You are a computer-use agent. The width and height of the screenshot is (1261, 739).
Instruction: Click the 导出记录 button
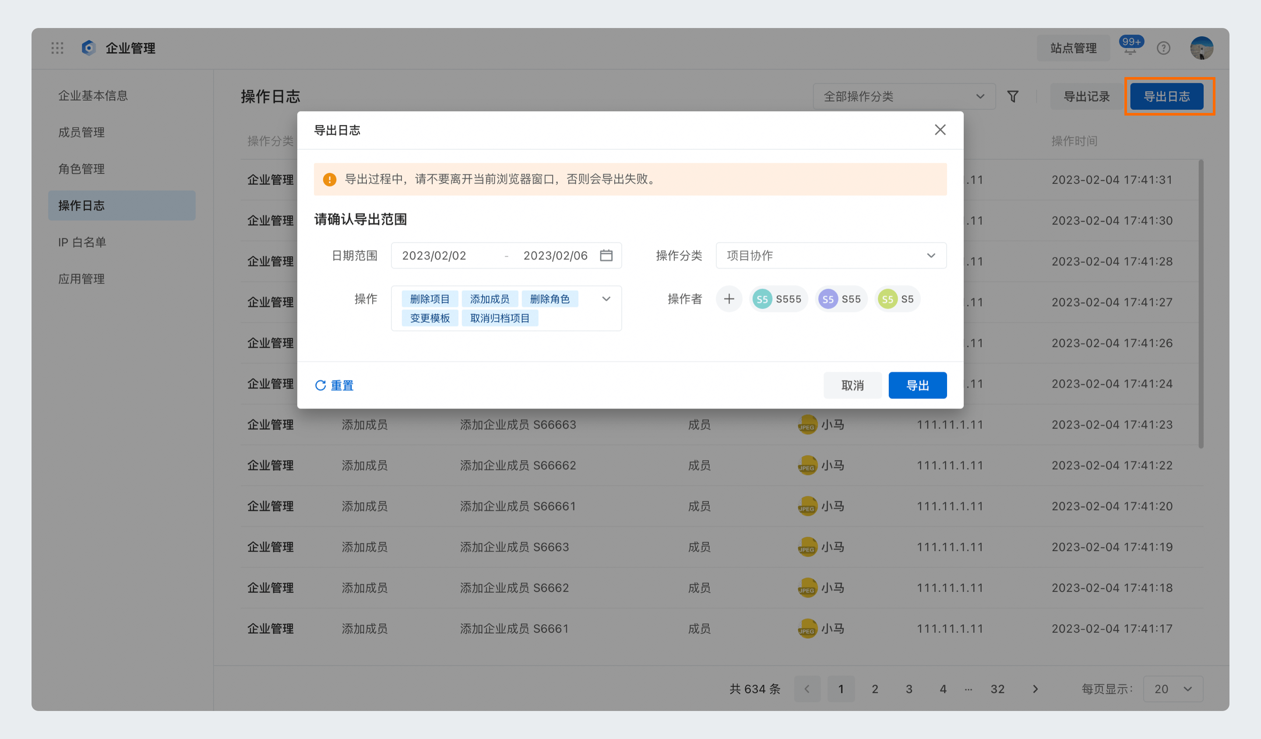click(x=1086, y=96)
